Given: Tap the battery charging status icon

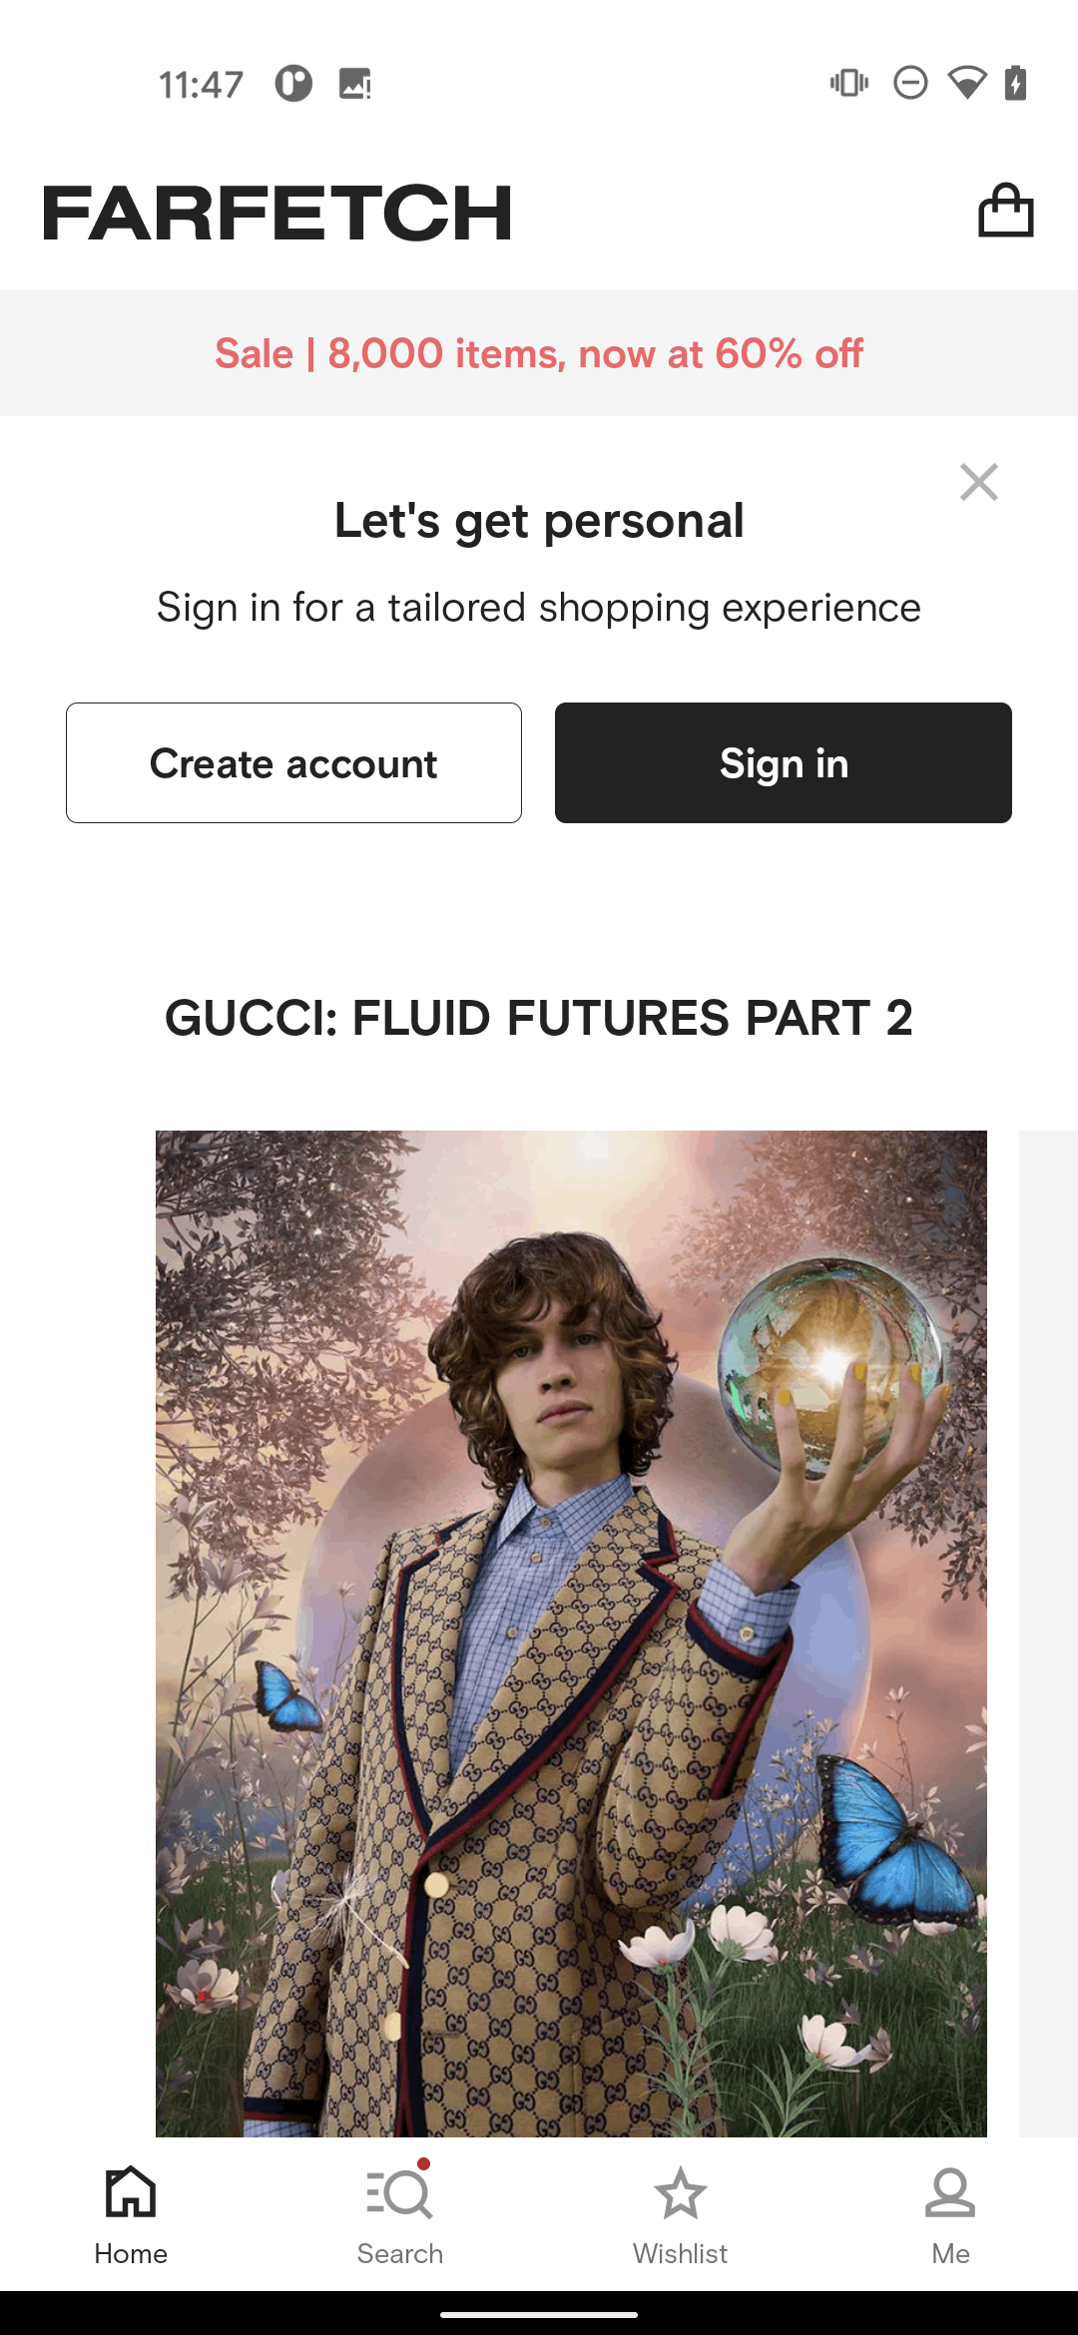Looking at the screenshot, I should click(1016, 83).
